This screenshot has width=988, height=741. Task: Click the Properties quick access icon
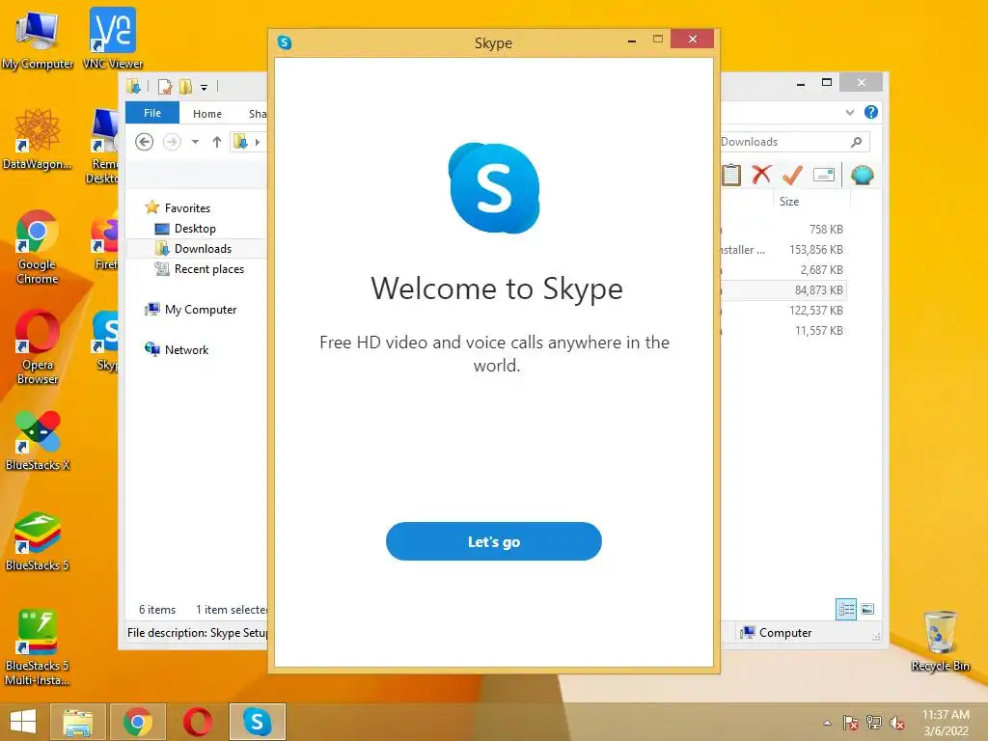tap(165, 86)
